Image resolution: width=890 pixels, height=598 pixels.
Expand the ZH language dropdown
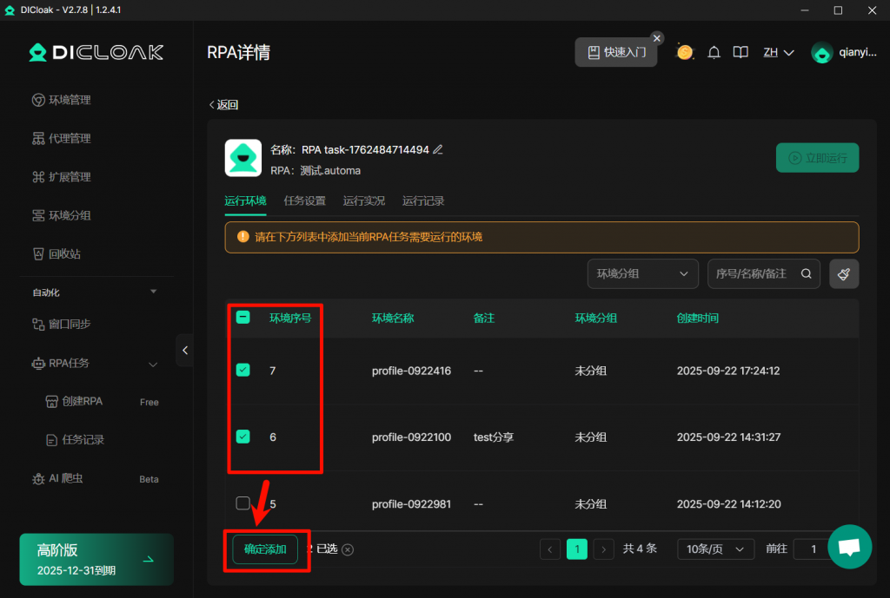(x=779, y=52)
